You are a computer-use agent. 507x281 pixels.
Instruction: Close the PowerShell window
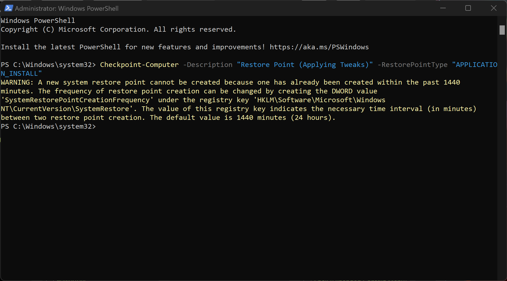[x=493, y=8]
